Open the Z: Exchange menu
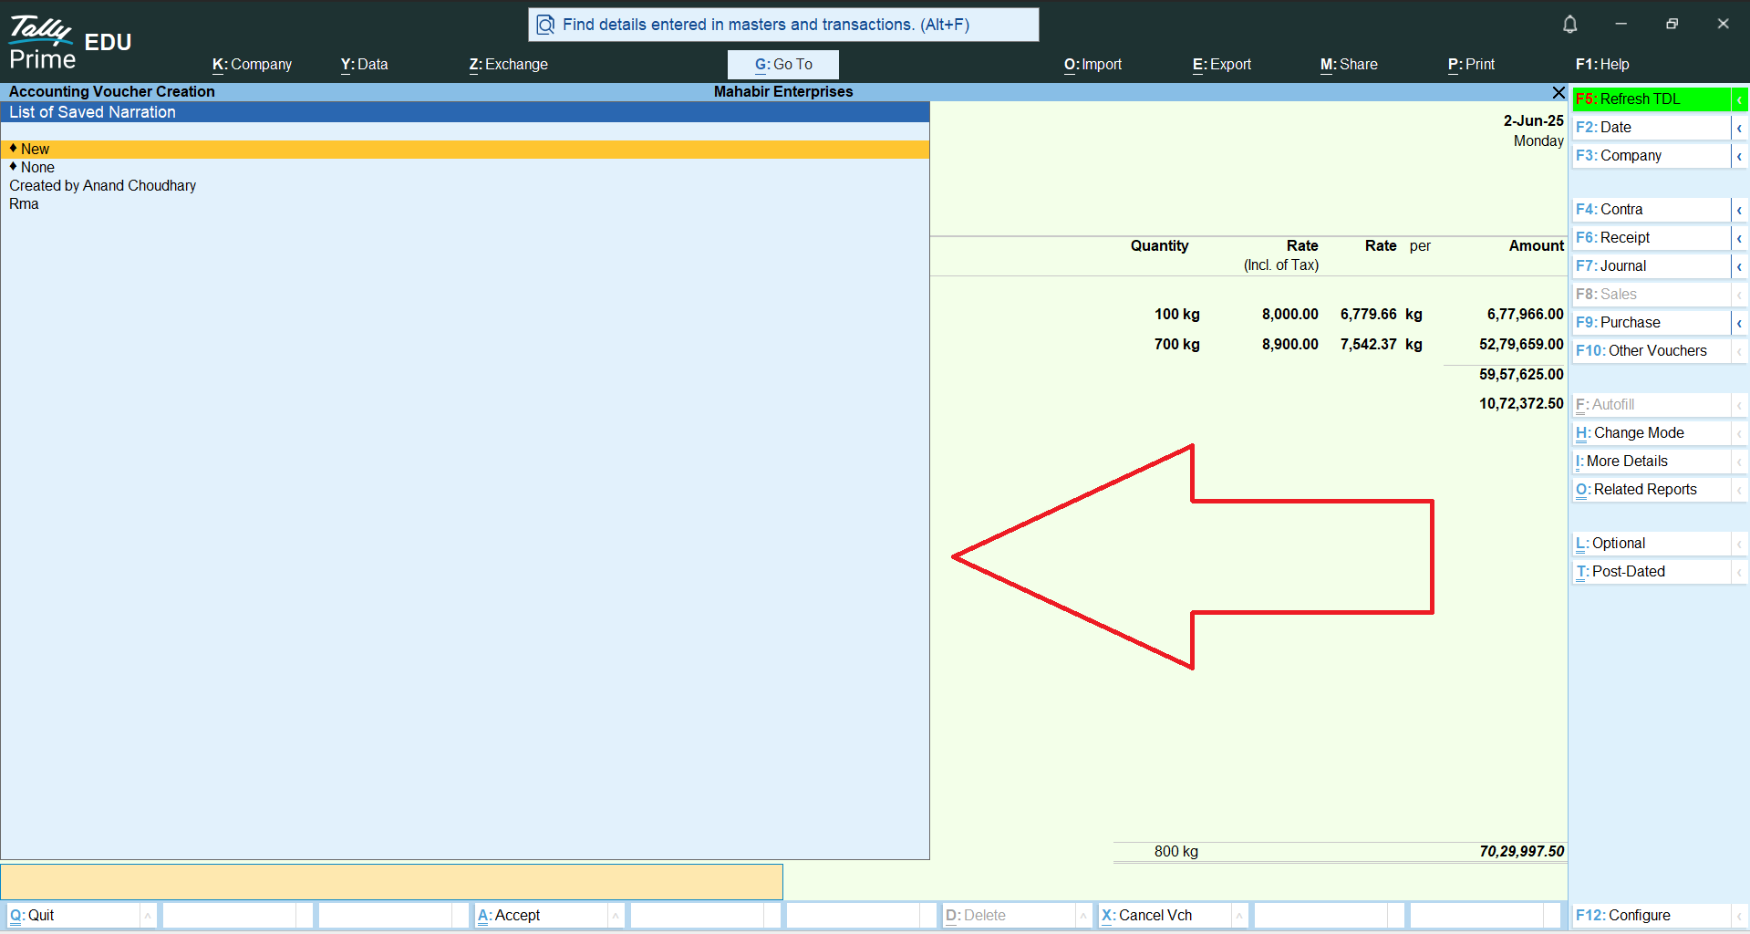Viewport: 1750px width, 934px height. coord(508,65)
